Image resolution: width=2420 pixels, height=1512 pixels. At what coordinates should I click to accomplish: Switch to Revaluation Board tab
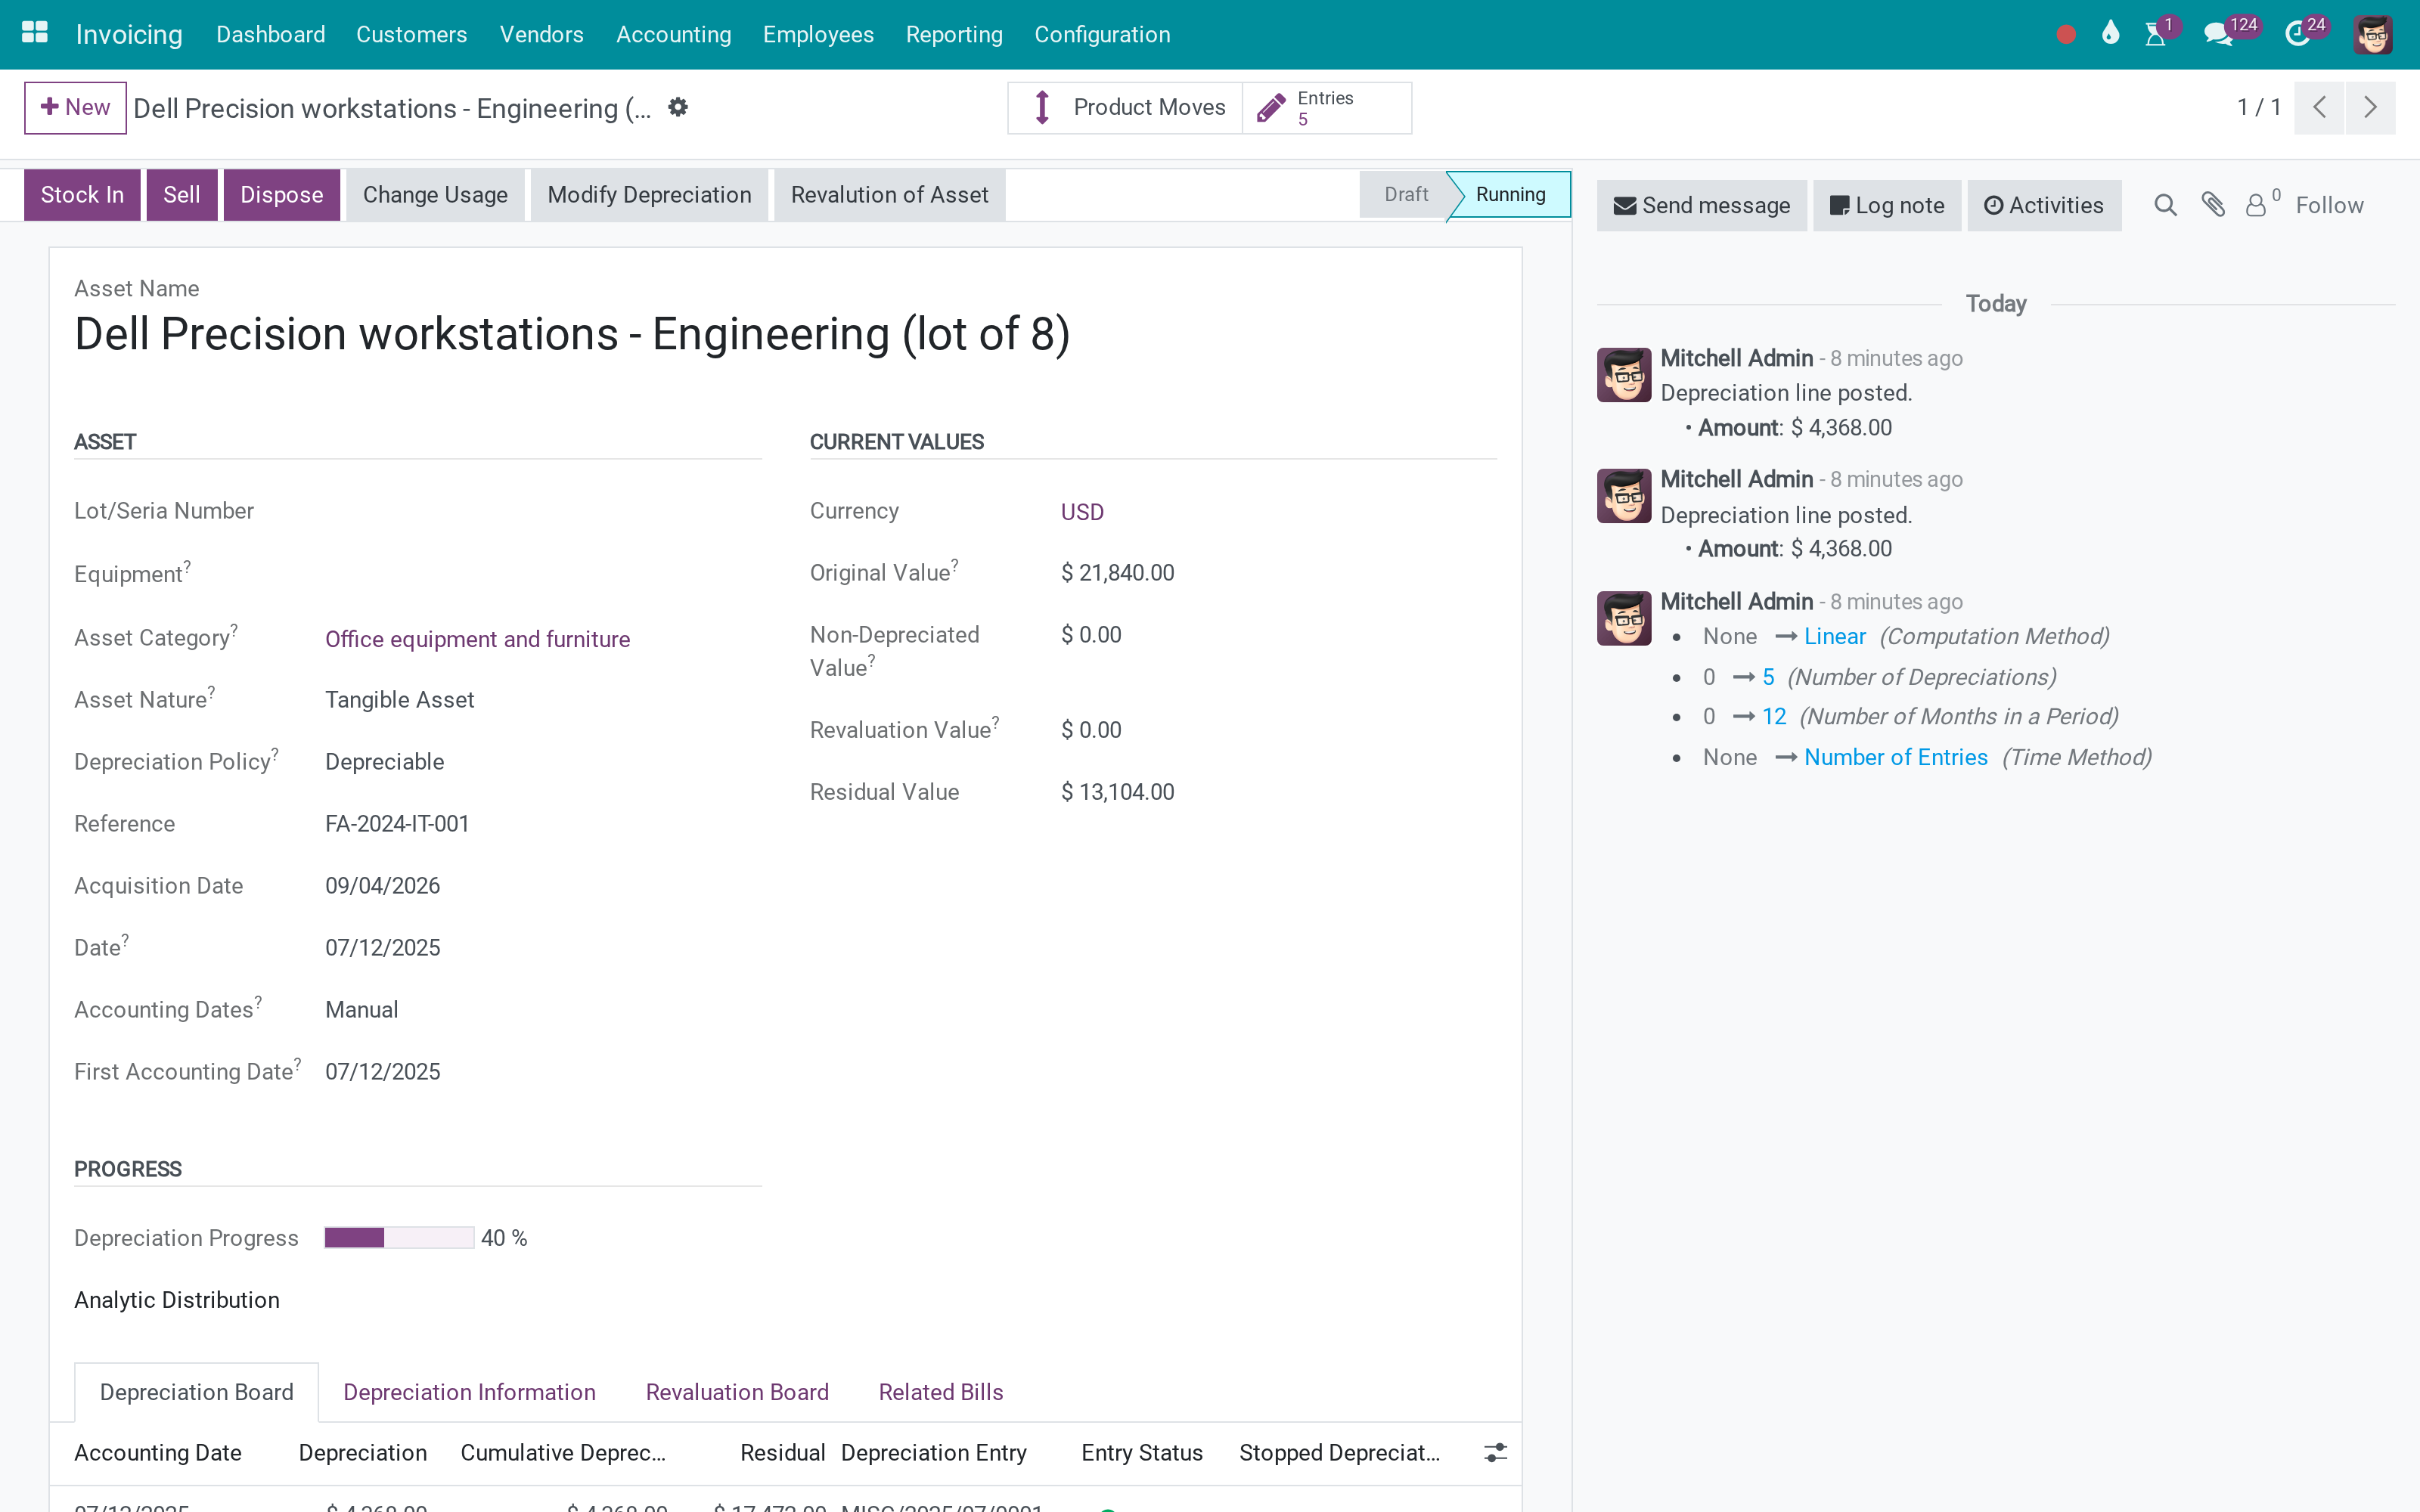[x=737, y=1392]
